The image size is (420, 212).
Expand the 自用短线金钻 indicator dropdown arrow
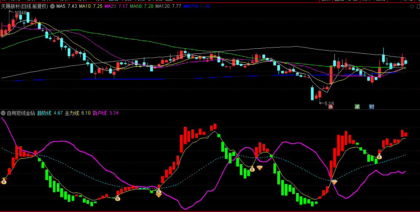pyautogui.click(x=3, y=113)
